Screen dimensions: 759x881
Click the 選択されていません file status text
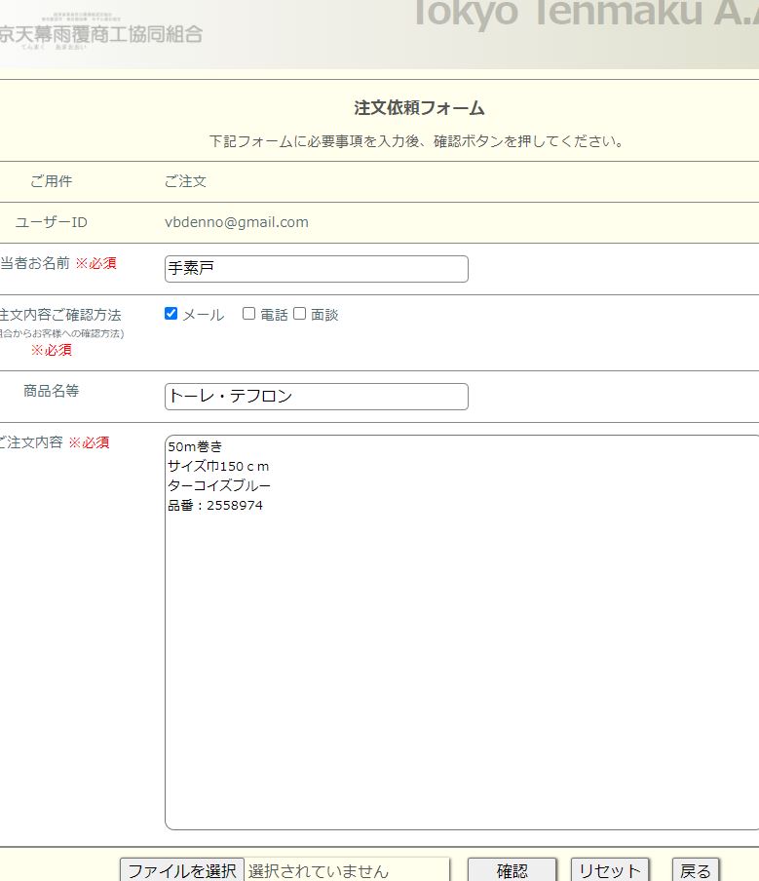tap(319, 871)
